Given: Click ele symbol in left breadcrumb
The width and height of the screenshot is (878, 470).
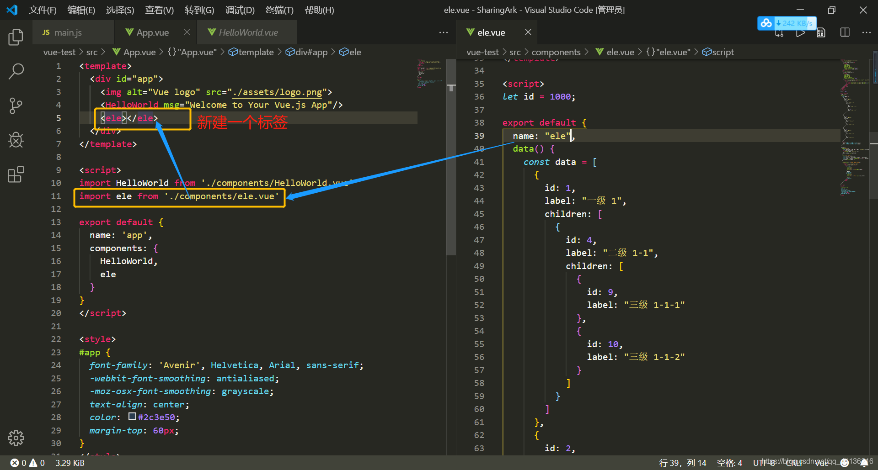Looking at the screenshot, I should (350, 52).
